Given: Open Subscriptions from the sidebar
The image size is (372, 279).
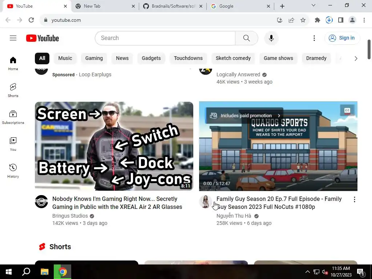Looking at the screenshot, I should pos(13,117).
